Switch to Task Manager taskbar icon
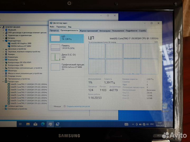 pyautogui.click(x=58, y=124)
